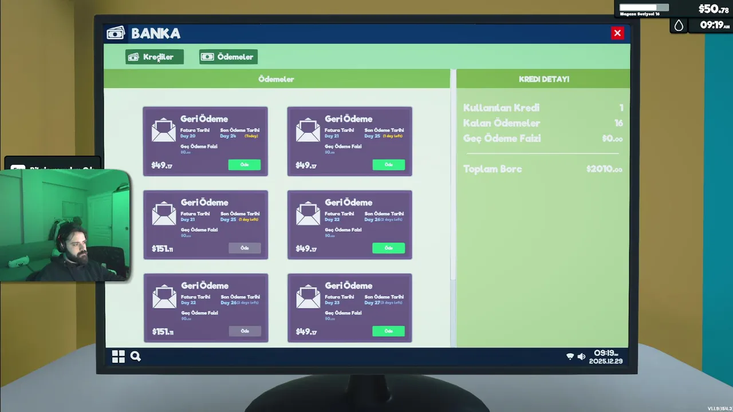Switch to the Ödemeler tab
The height and width of the screenshot is (412, 733).
pyautogui.click(x=228, y=57)
